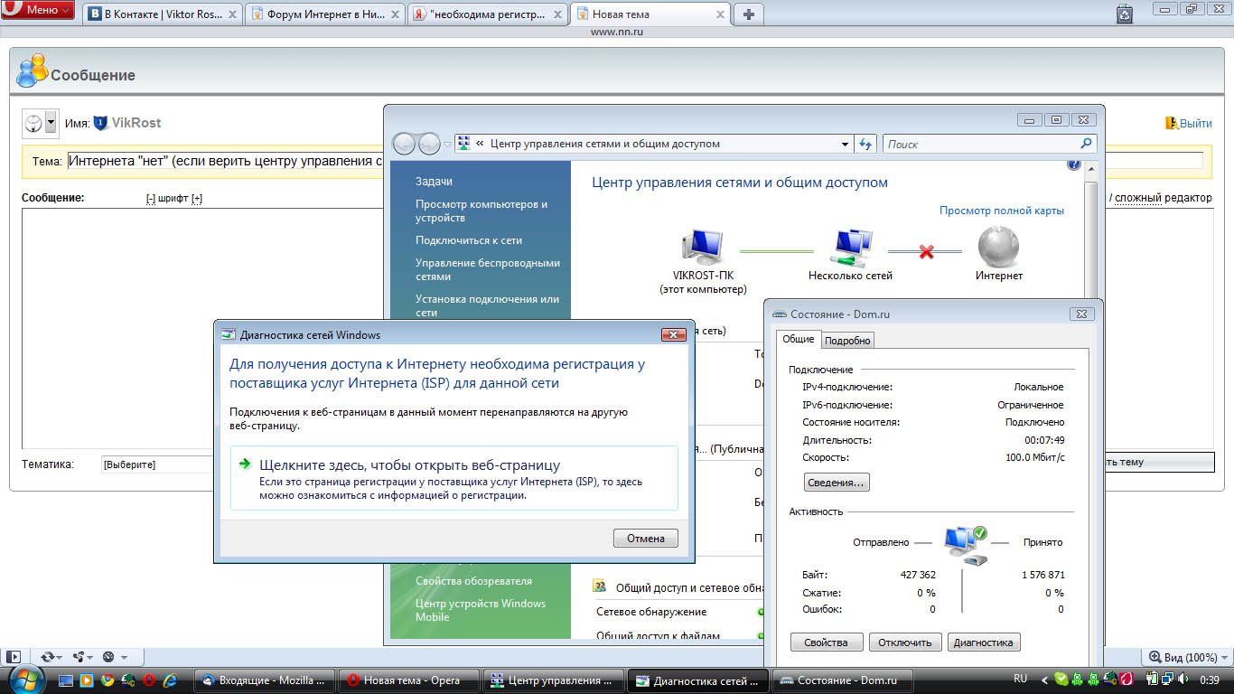Open Управление беспроводными сетями link
Image resolution: width=1234 pixels, height=694 pixels.
click(x=488, y=269)
